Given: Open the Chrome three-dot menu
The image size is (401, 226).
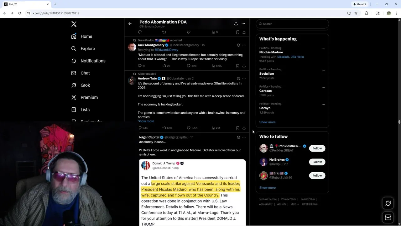Looking at the screenshot, I should 396,13.
